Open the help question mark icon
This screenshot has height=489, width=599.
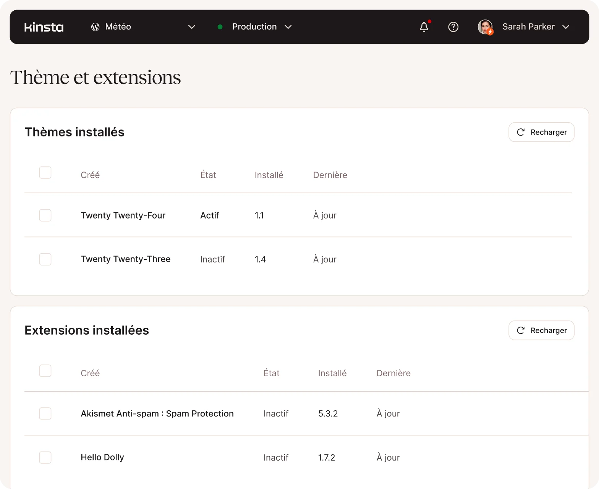[x=453, y=27]
